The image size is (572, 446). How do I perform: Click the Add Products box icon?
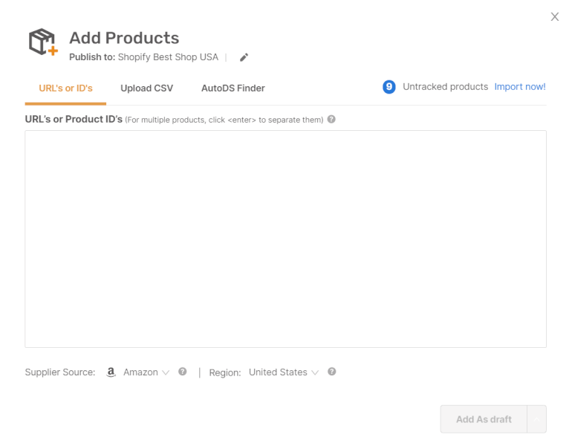(x=42, y=42)
